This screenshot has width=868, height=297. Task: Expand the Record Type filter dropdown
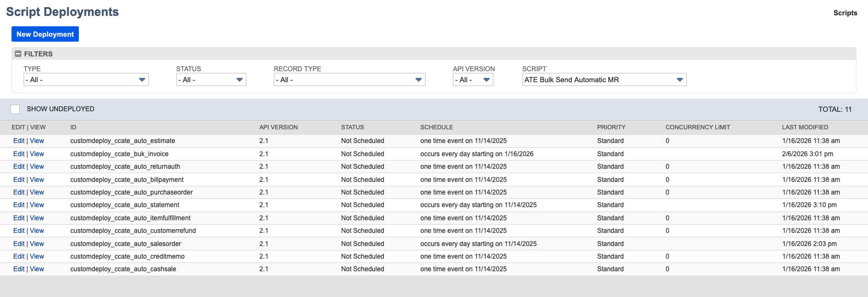349,80
